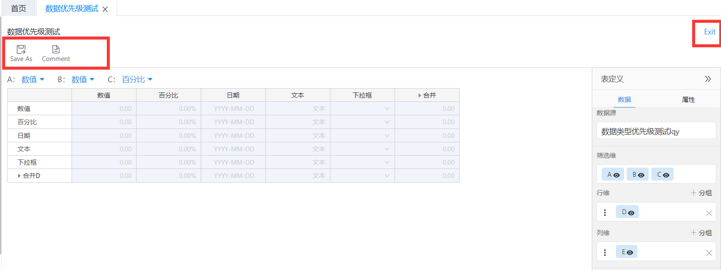Image resolution: width=721 pixels, height=270 pixels.
Task: Toggle visibility of filter dimension A
Action: click(x=616, y=175)
